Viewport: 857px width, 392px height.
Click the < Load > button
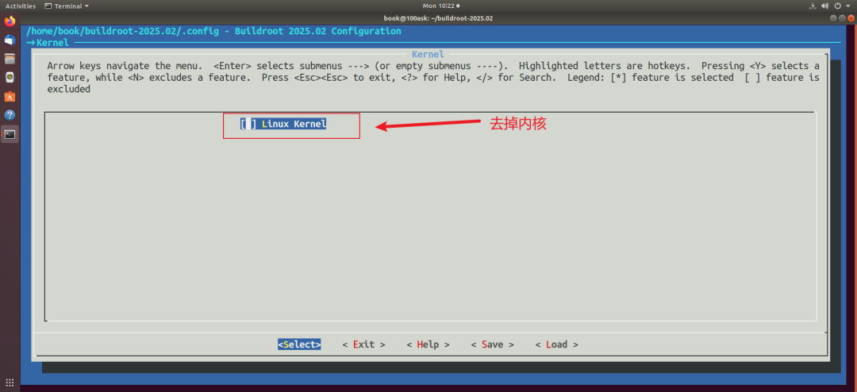click(556, 344)
